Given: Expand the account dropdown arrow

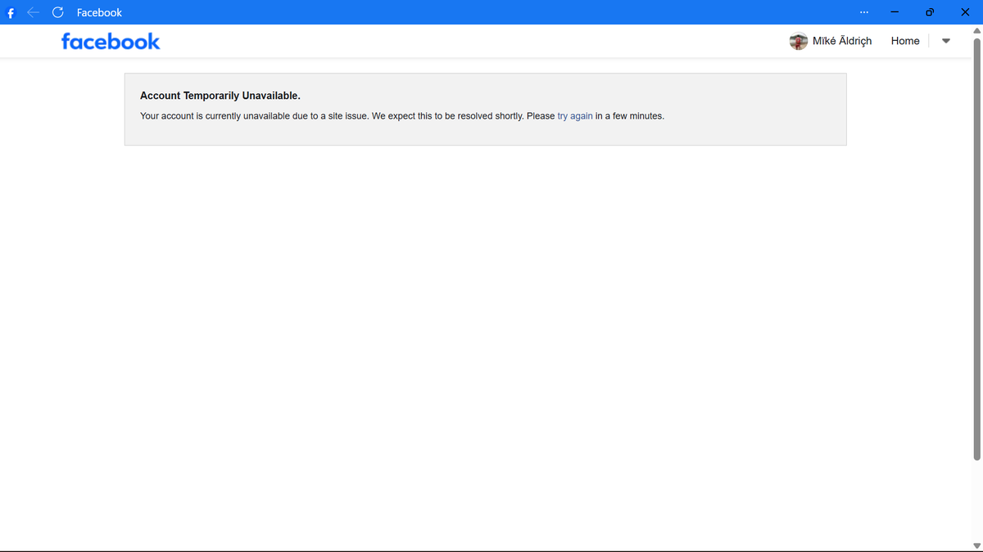Looking at the screenshot, I should click(946, 41).
